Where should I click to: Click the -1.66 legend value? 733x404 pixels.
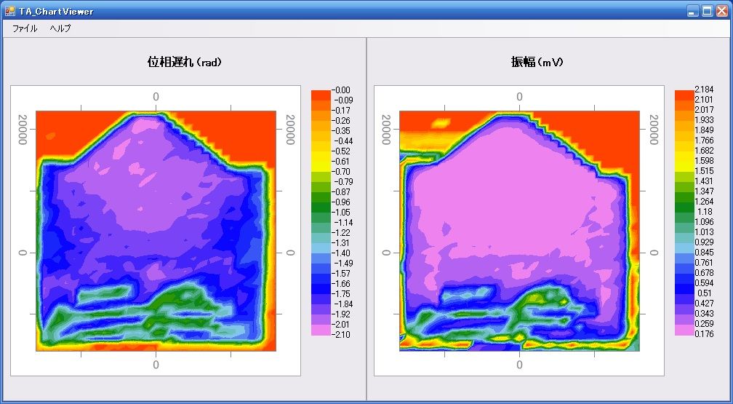(x=340, y=284)
